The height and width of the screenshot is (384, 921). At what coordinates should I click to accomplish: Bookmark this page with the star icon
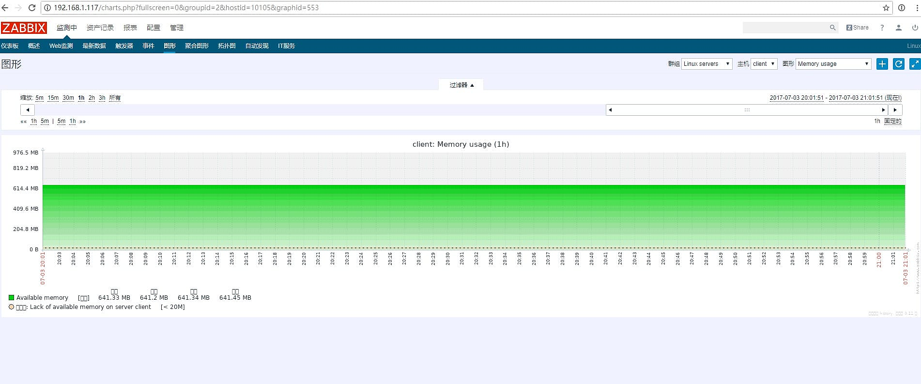pos(886,8)
